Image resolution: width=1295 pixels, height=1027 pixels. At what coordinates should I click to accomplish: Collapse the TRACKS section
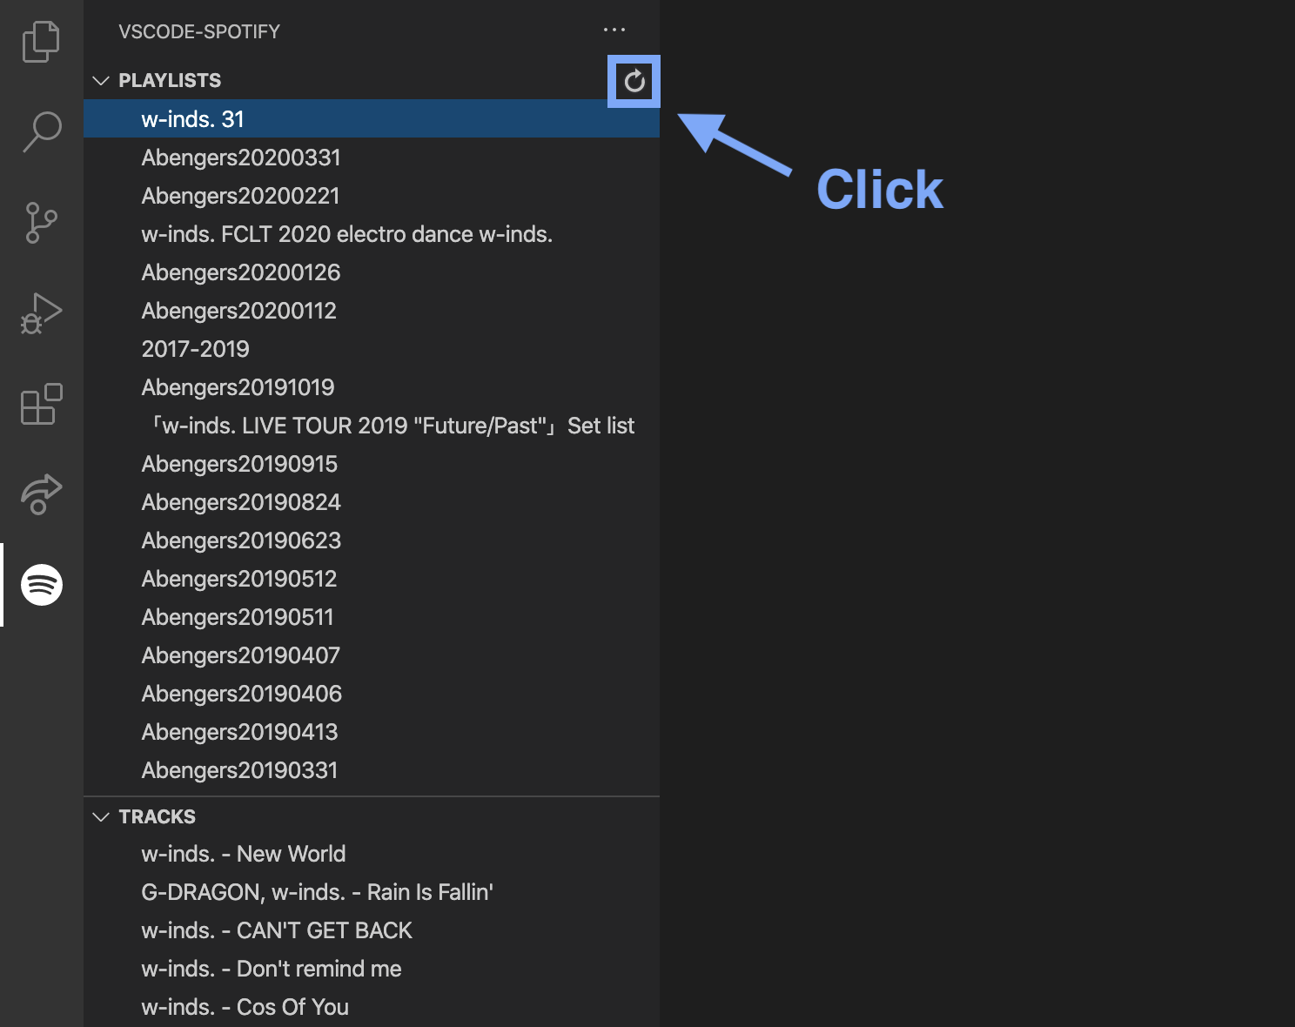(x=101, y=816)
